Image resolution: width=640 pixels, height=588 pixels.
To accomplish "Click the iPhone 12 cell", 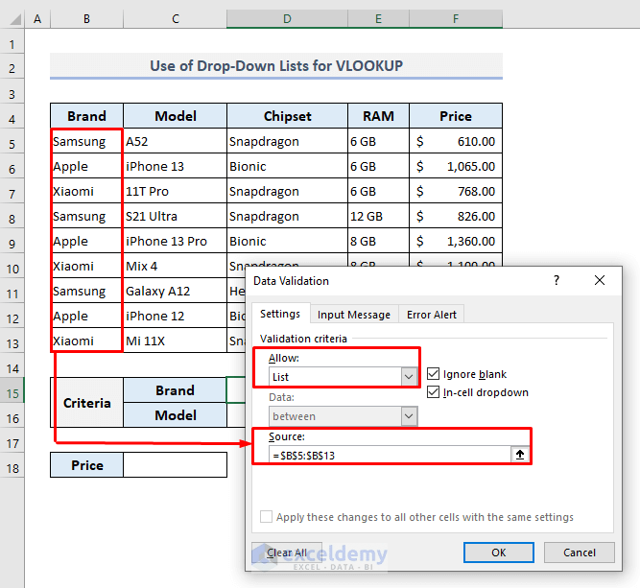I will 175,316.
